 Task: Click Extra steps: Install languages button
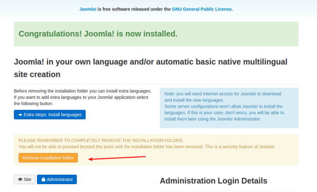[50, 115]
